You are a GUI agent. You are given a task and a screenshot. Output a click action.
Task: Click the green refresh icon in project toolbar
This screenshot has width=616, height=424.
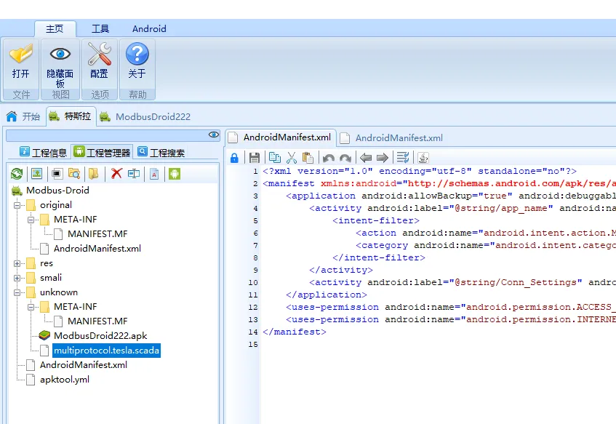click(17, 174)
